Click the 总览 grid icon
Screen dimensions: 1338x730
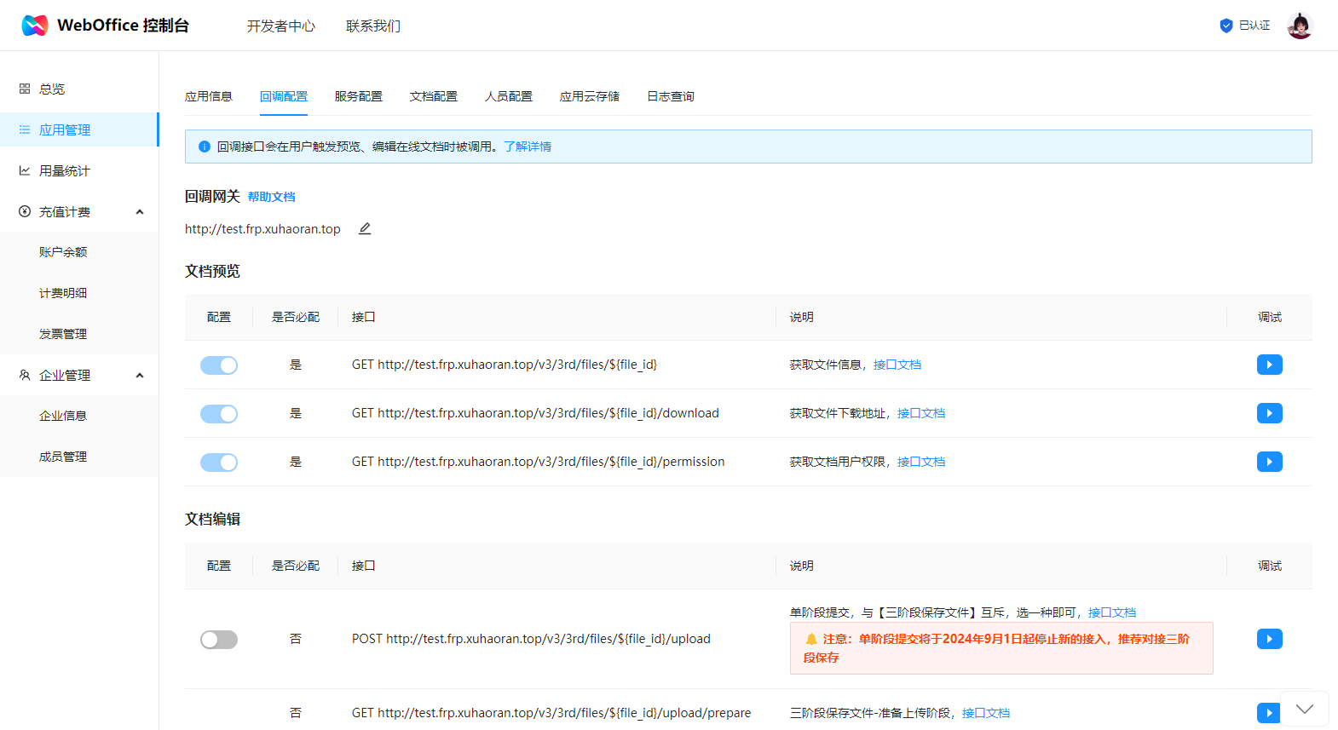coord(25,89)
